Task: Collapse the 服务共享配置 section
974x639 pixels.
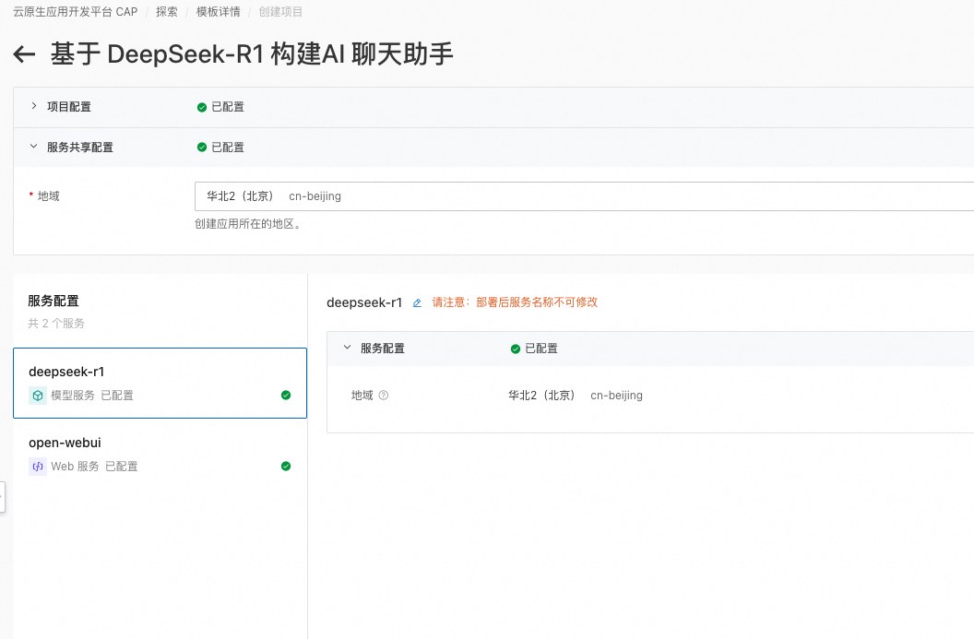Action: coord(33,147)
